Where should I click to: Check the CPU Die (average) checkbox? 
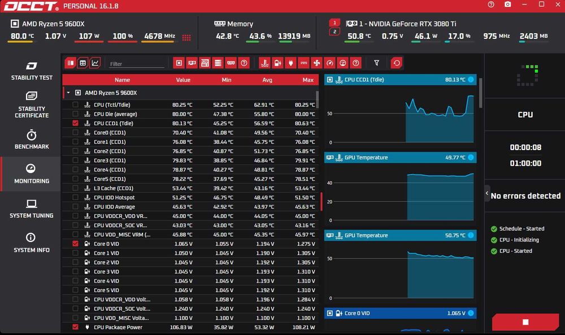click(x=75, y=114)
